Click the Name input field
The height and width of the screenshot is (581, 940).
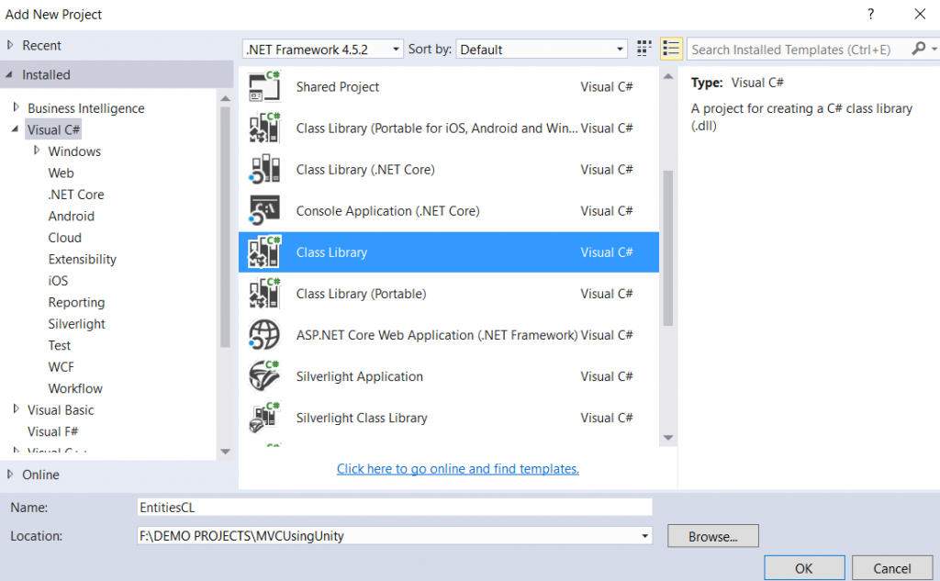(x=393, y=507)
